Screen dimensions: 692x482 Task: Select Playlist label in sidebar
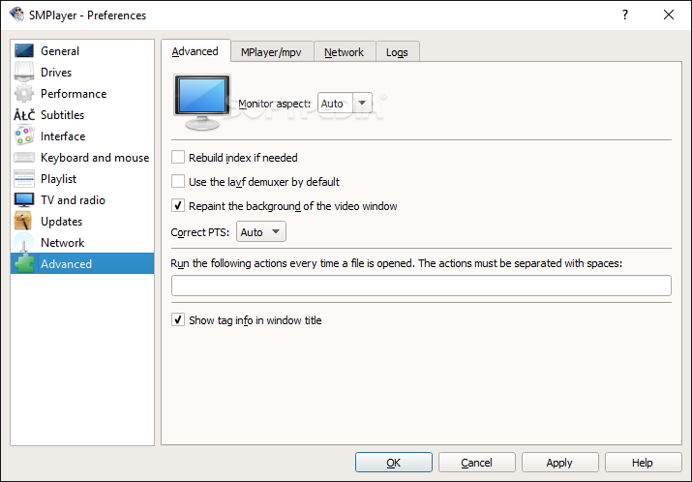tap(58, 179)
